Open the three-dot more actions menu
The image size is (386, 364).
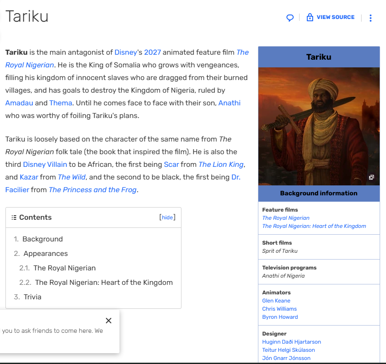tap(371, 18)
